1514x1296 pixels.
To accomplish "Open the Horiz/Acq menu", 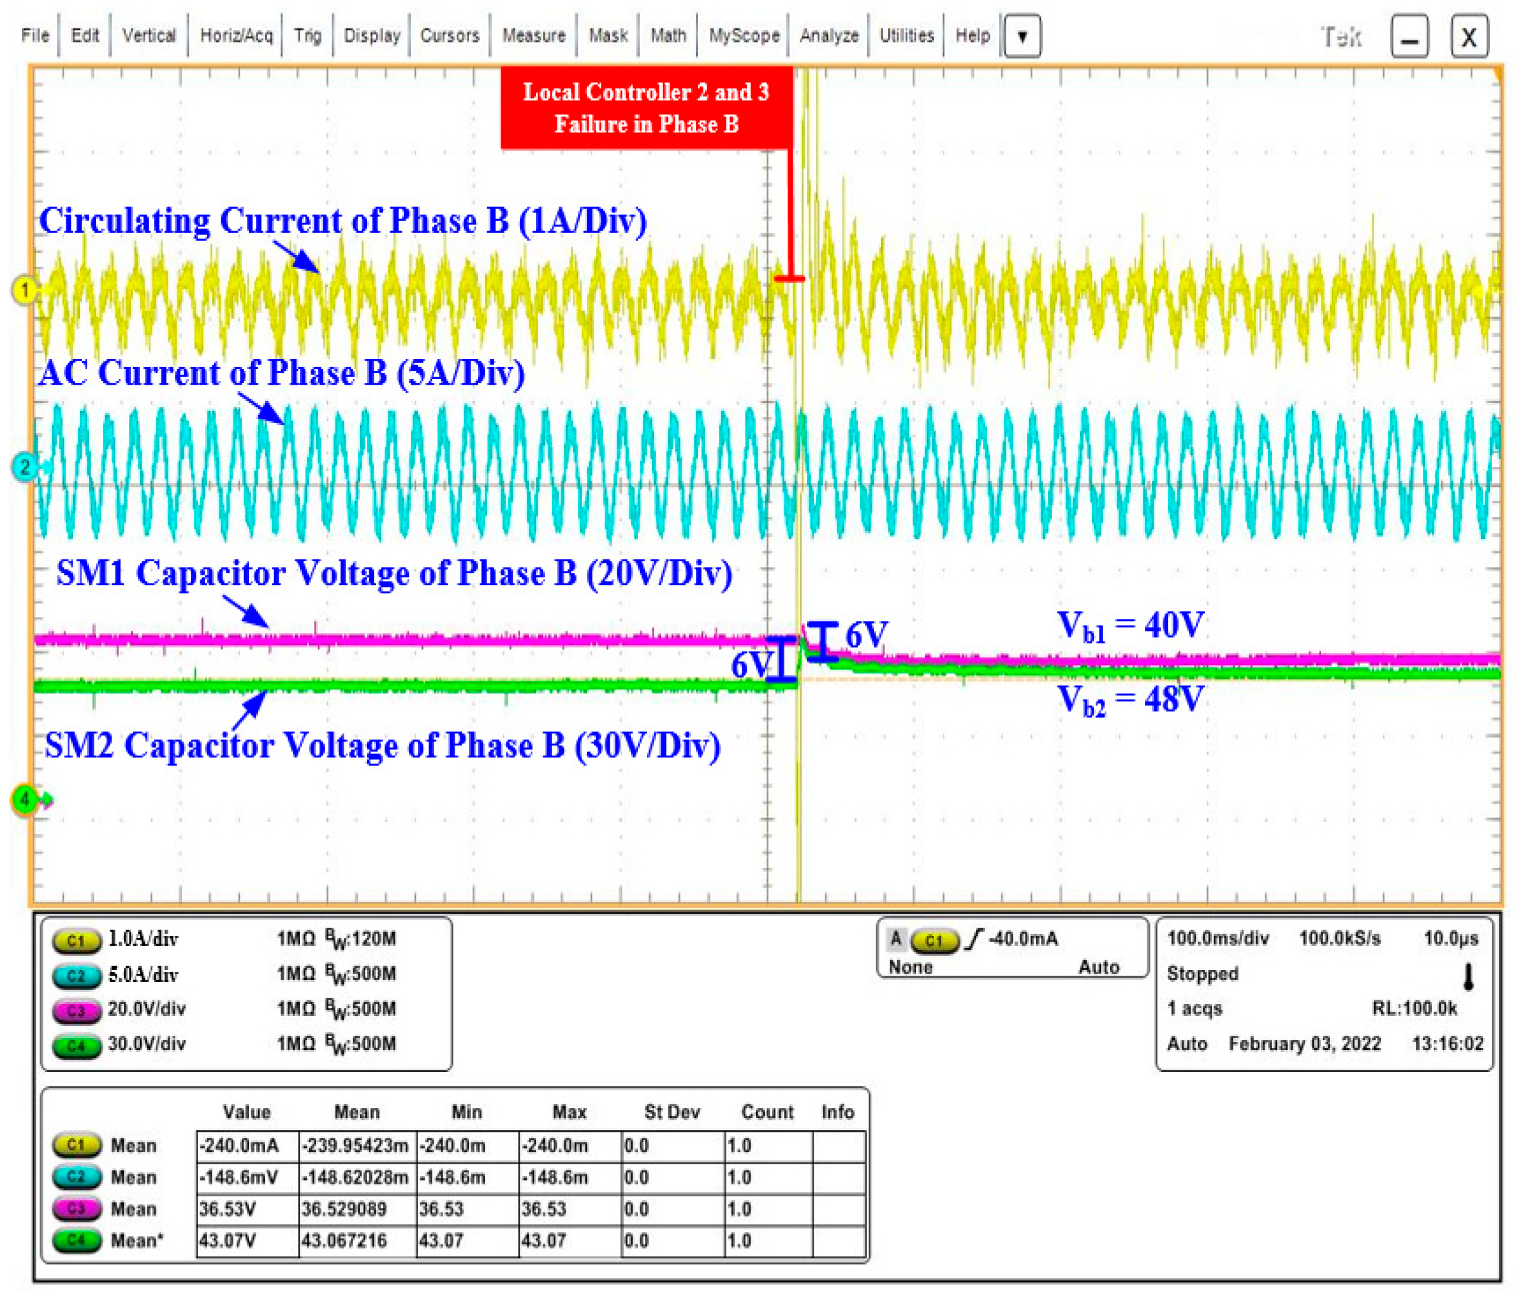I will [x=236, y=36].
